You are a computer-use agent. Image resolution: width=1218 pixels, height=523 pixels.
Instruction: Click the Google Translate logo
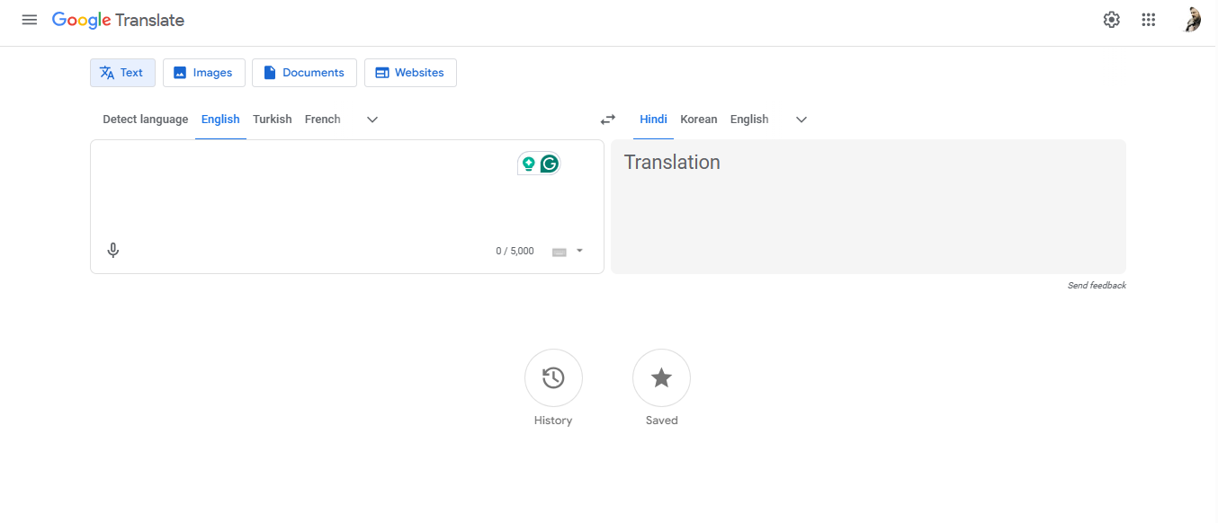[118, 20]
